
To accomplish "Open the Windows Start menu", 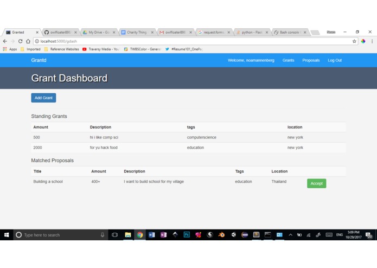I will pyautogui.click(x=7, y=235).
